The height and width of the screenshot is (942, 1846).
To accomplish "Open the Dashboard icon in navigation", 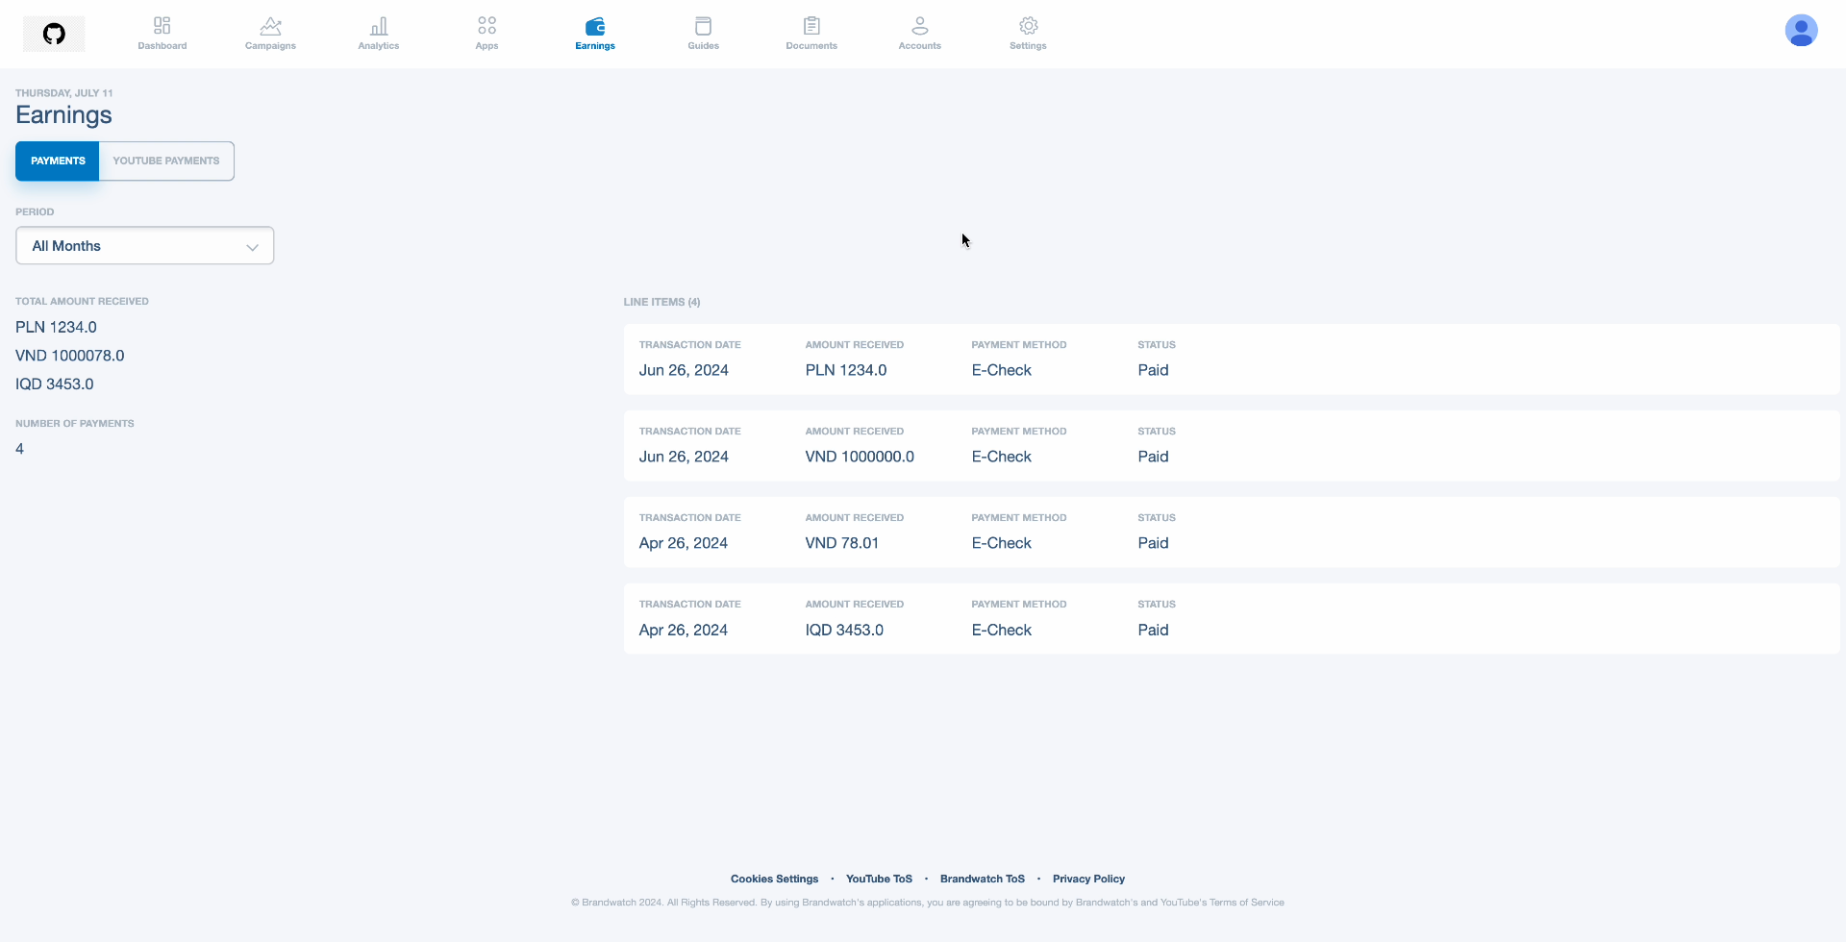I will point(162,26).
